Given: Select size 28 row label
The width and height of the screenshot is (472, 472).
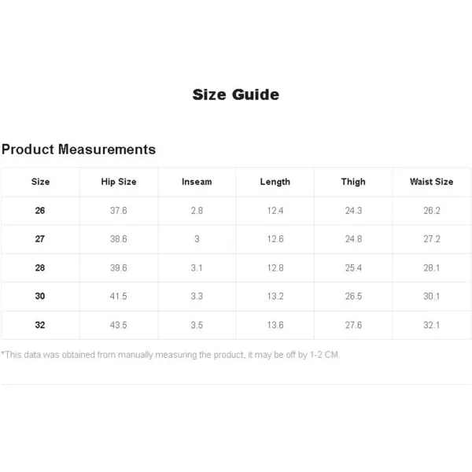Looking at the screenshot, I should pyautogui.click(x=40, y=267).
